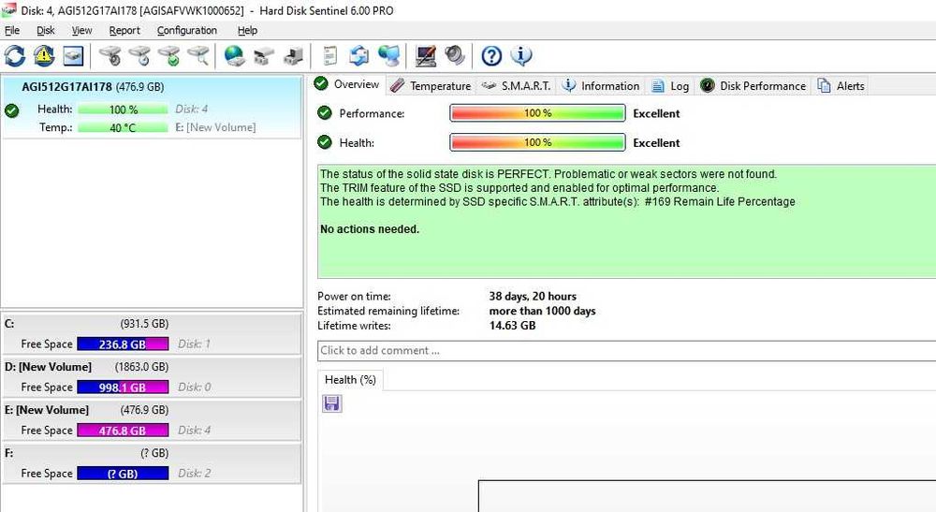Select the AGI512G17AI178 disk entry
This screenshot has height=512, width=936.
[x=152, y=108]
